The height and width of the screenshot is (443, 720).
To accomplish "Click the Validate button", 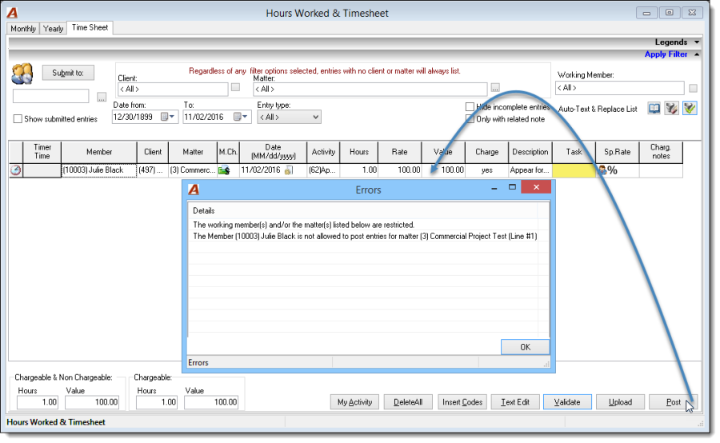I will pos(567,402).
